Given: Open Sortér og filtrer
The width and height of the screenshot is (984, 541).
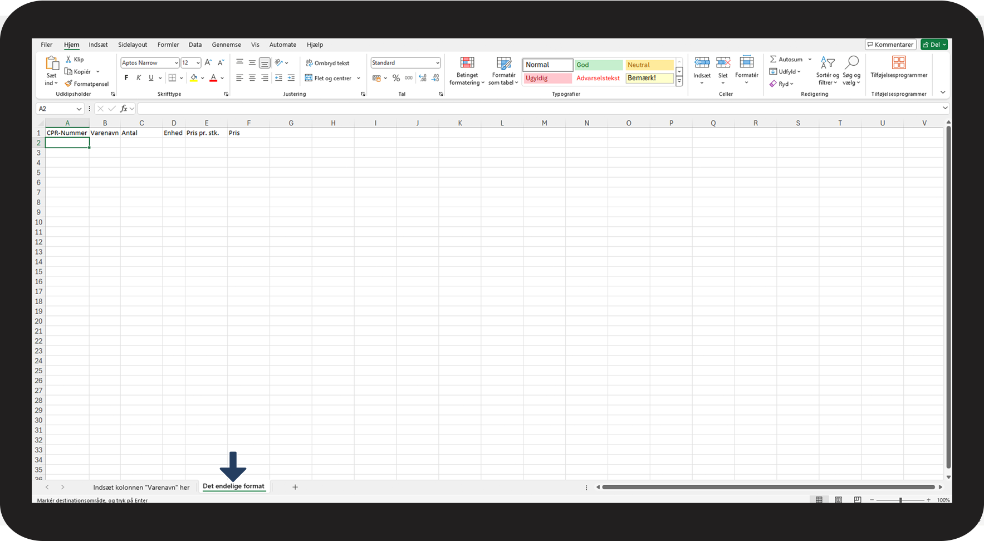Looking at the screenshot, I should [828, 71].
